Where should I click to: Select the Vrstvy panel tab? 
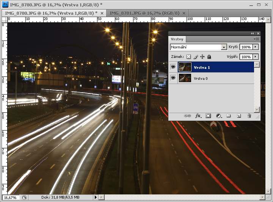click(177, 39)
